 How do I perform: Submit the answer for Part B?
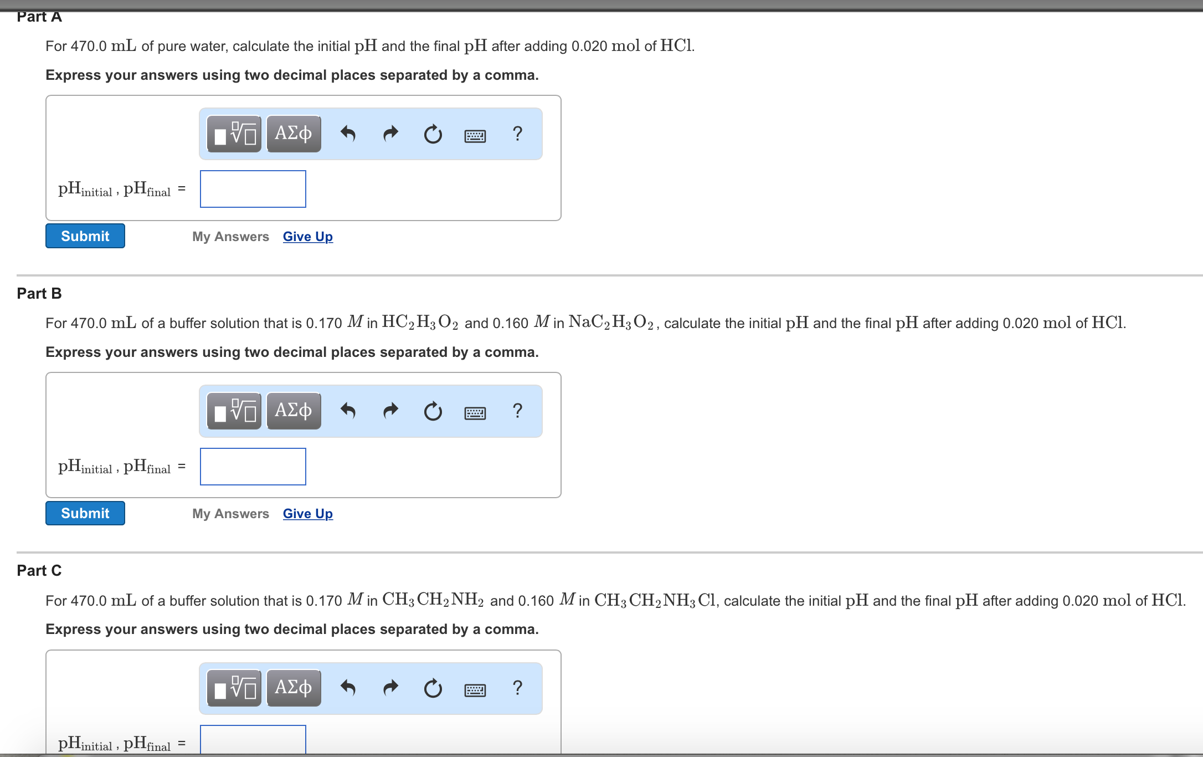[x=85, y=513]
